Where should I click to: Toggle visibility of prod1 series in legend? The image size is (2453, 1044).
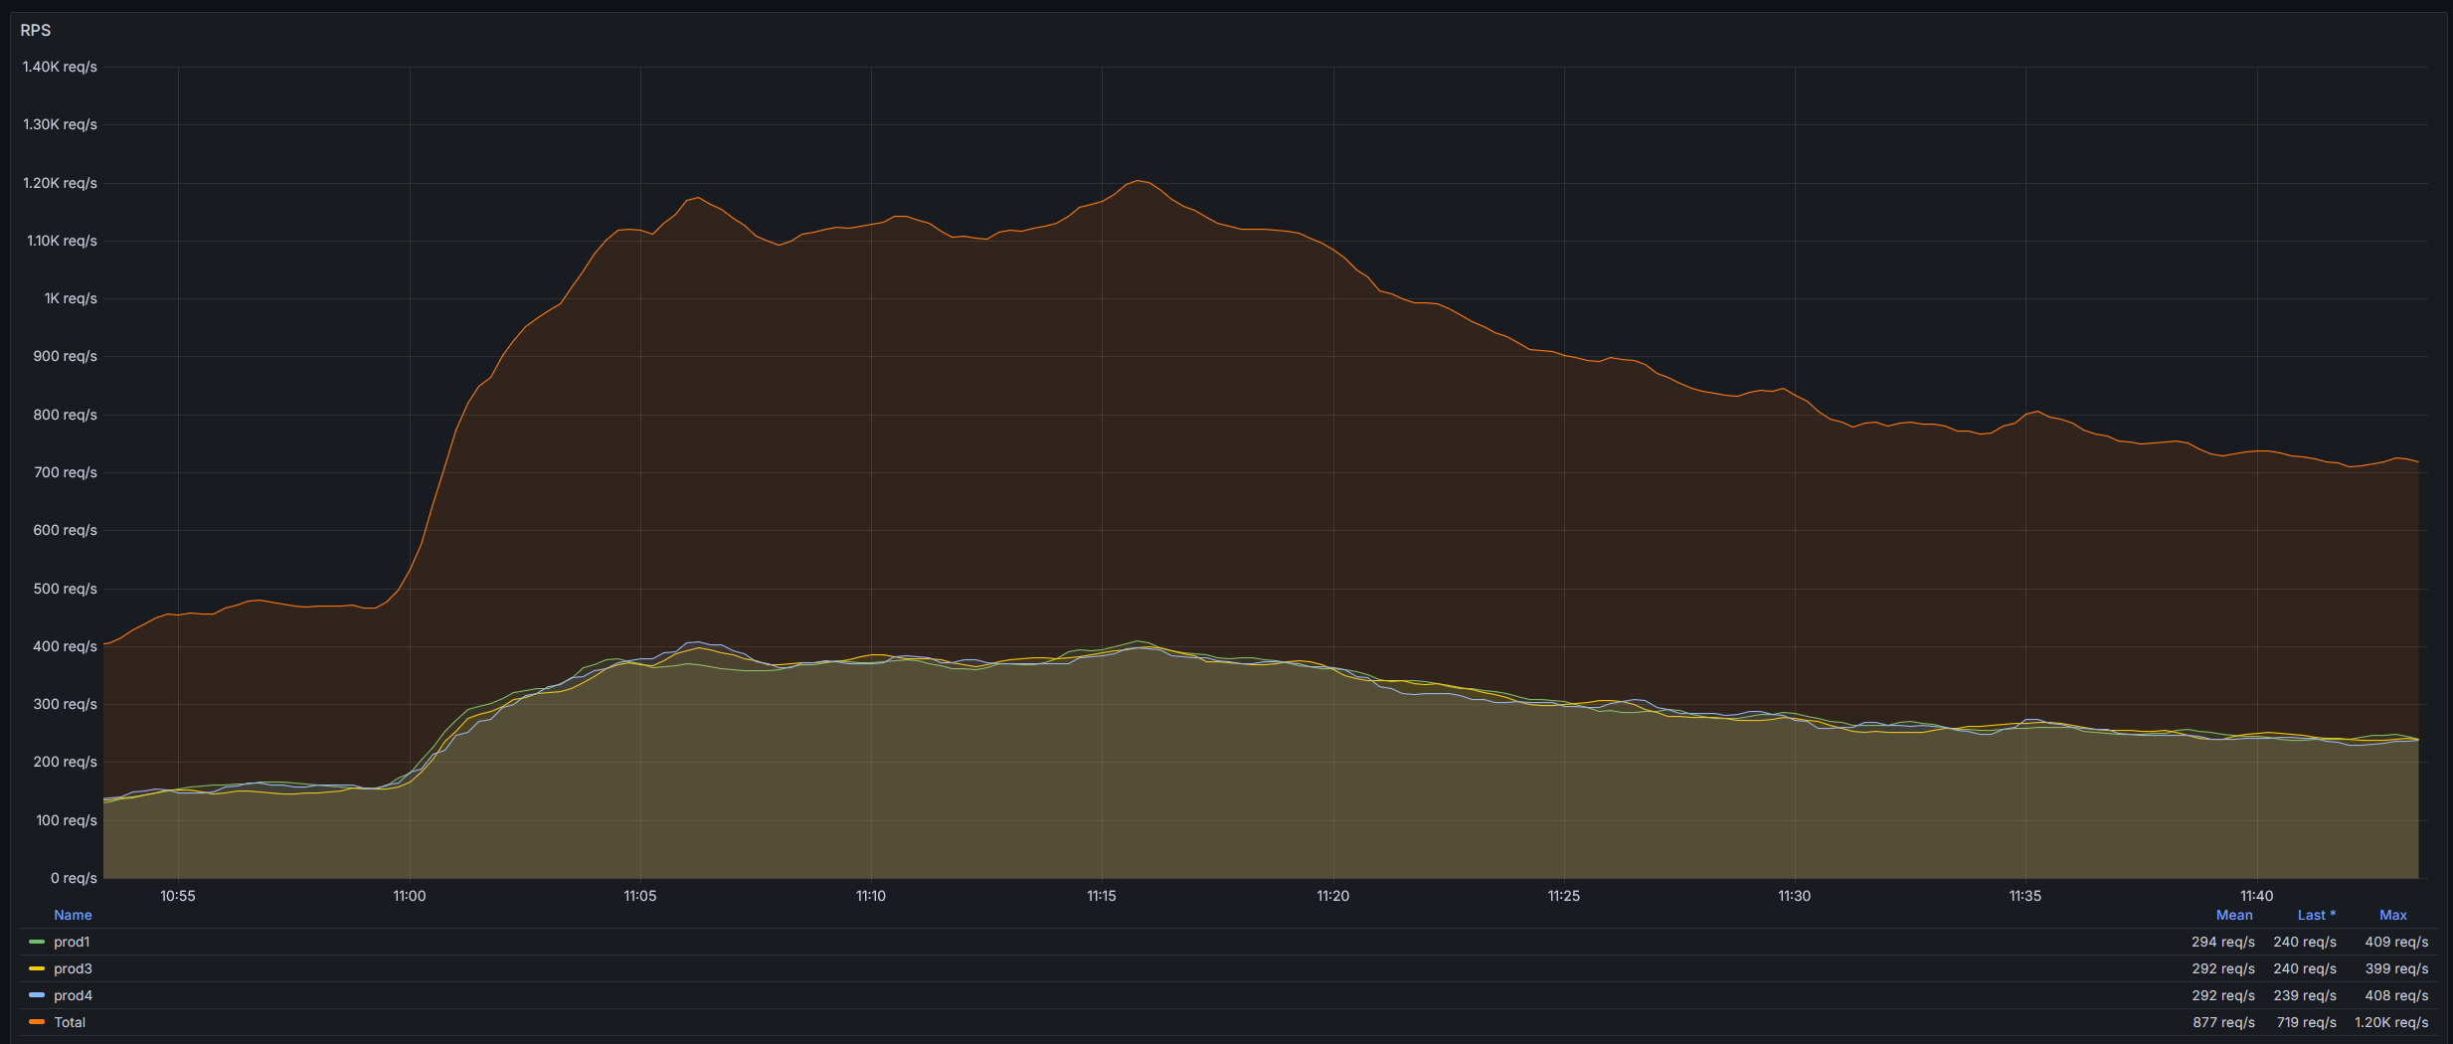[x=72, y=942]
